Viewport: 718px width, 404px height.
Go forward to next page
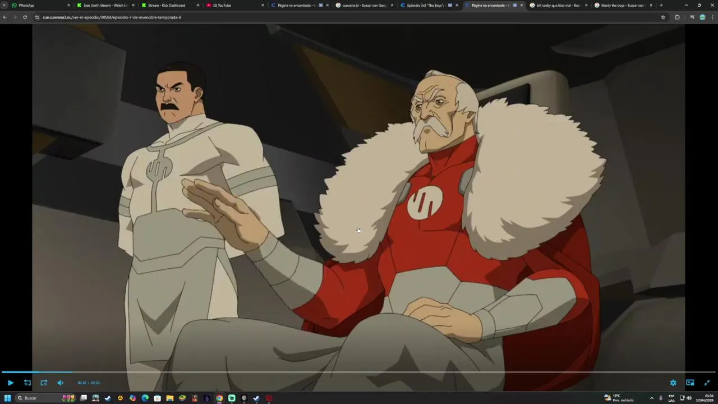coord(15,17)
